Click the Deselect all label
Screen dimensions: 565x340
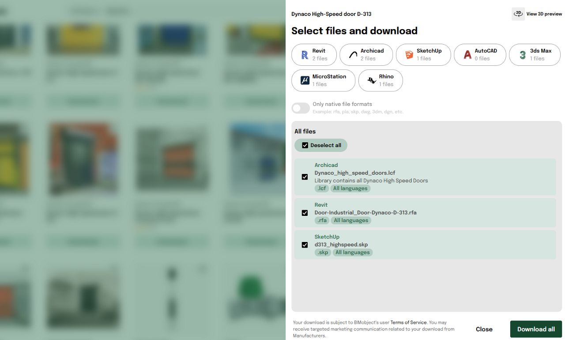point(326,145)
